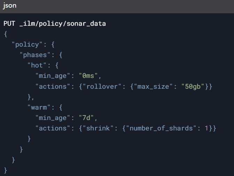Click the "policy" key
The height and width of the screenshot is (176, 234).
(27, 45)
